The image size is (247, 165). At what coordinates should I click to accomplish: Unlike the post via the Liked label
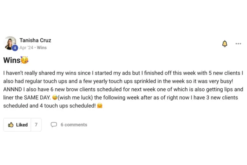point(22,125)
